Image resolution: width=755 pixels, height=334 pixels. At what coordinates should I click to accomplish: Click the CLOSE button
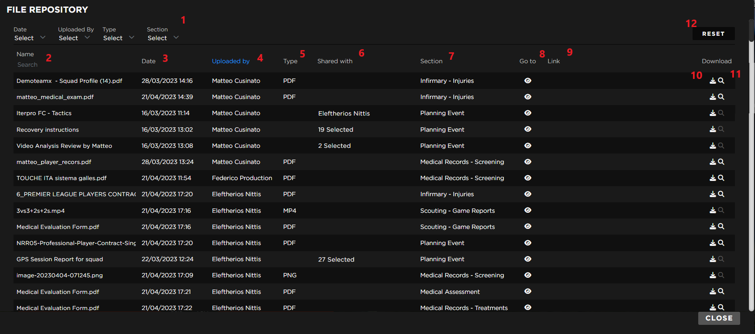(x=718, y=318)
